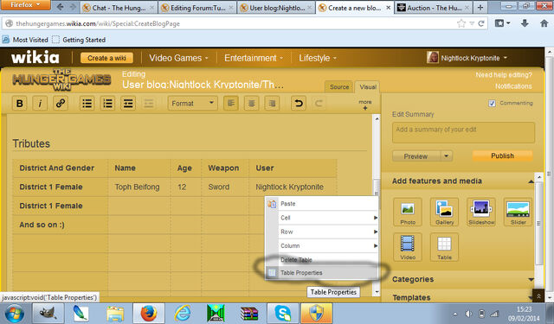This screenshot has width=554, height=324.
Task: Open Internet Explorer from taskbar
Action: [x=183, y=313]
